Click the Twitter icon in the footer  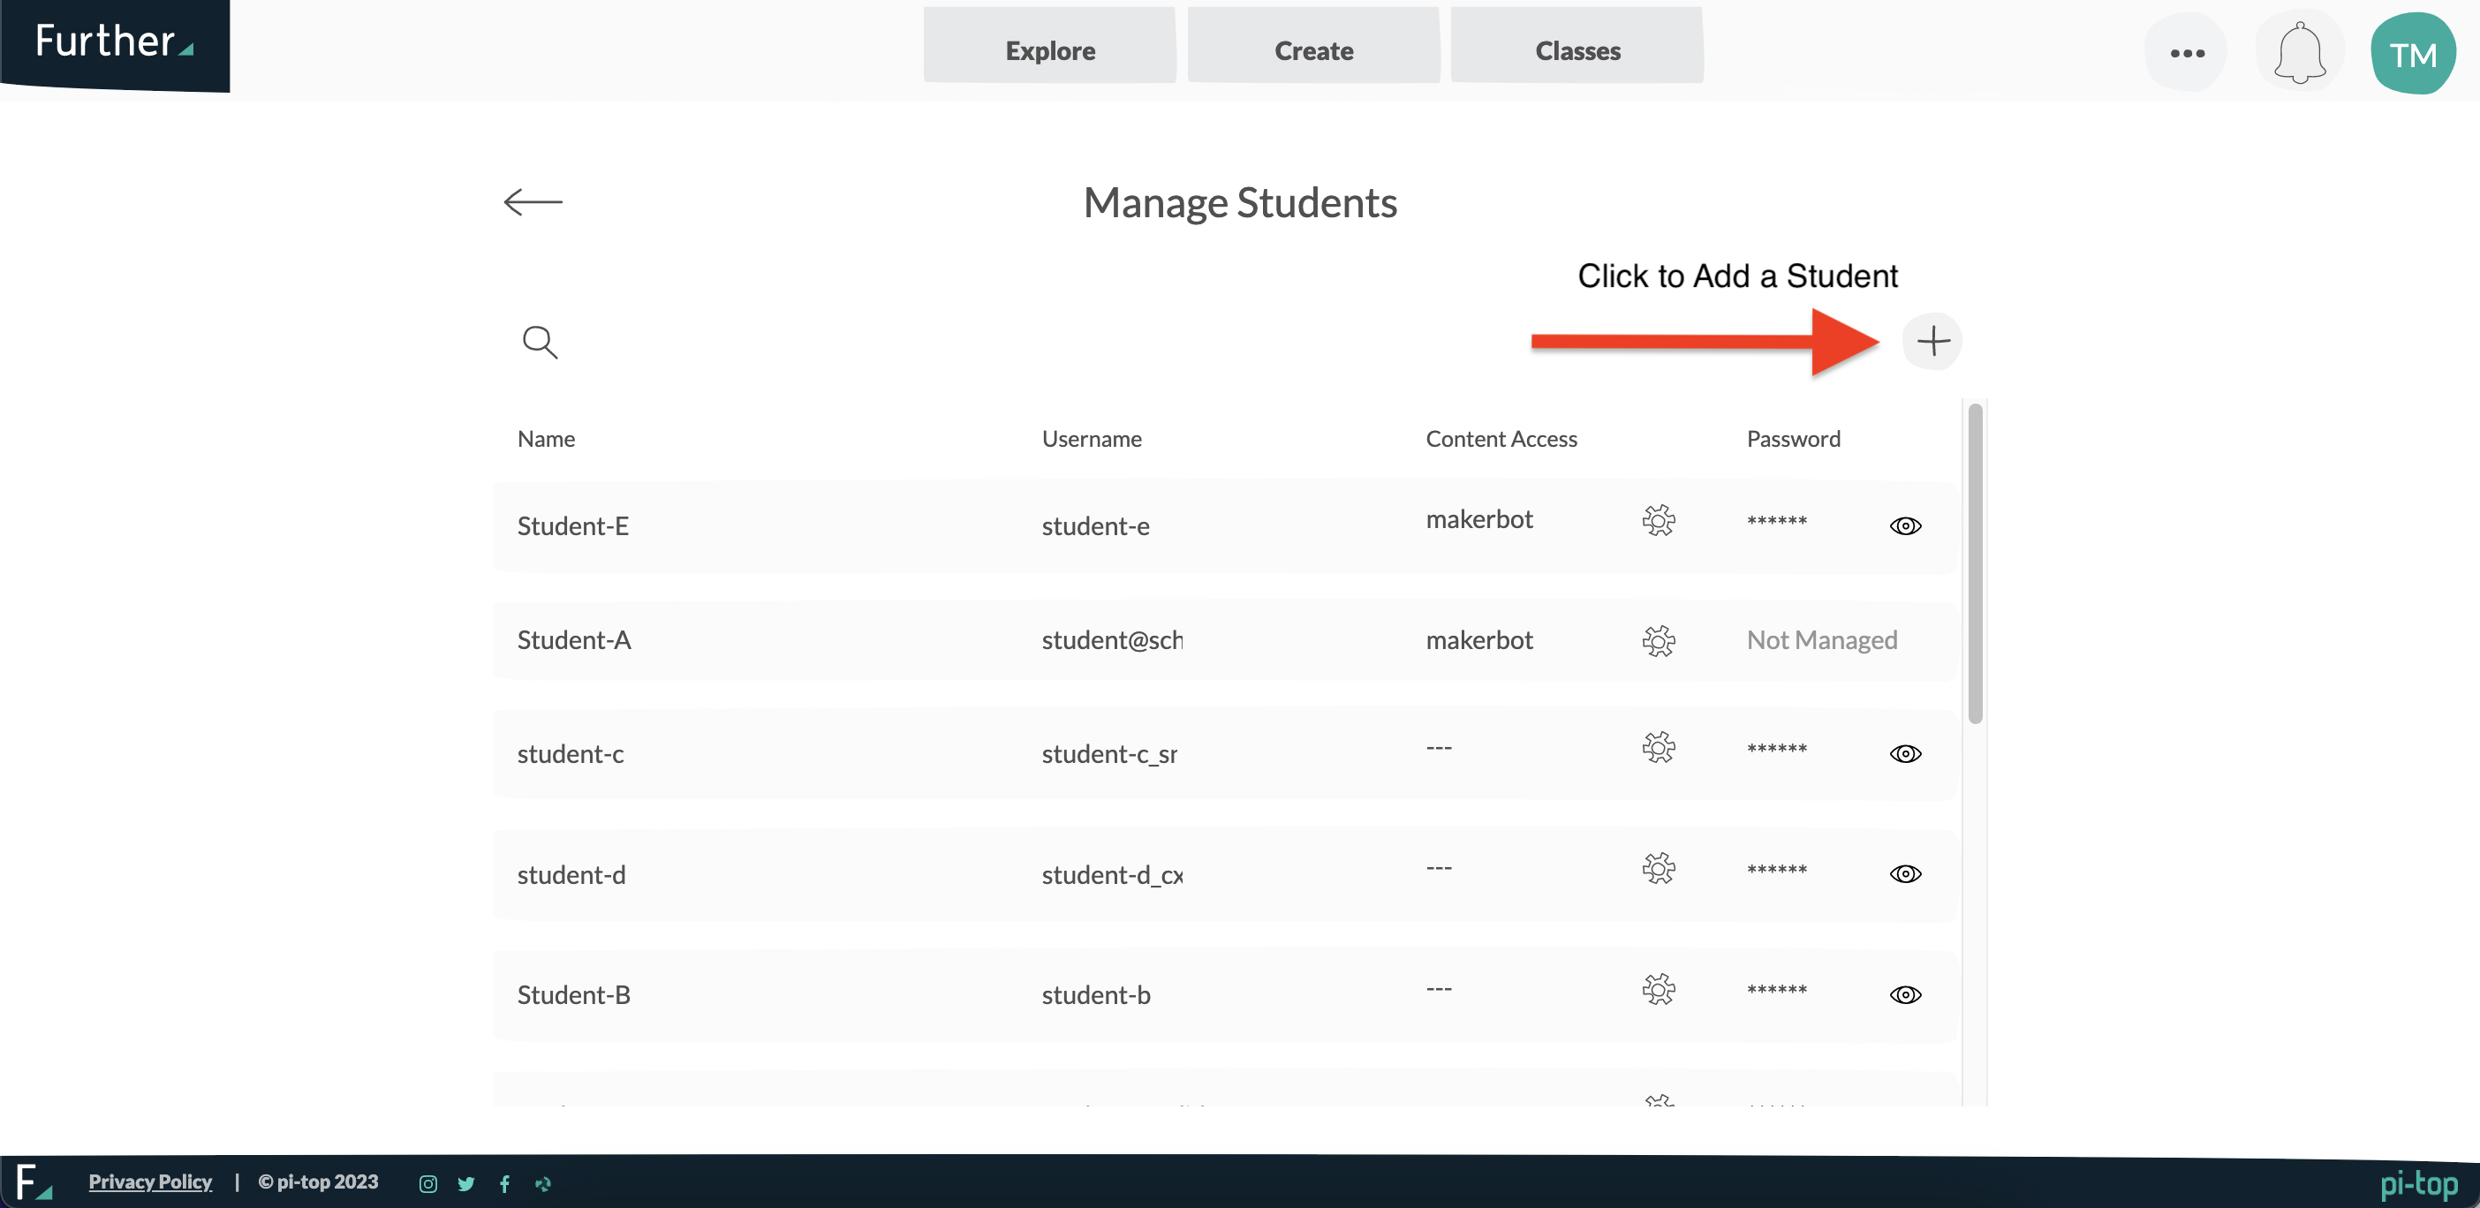point(467,1183)
